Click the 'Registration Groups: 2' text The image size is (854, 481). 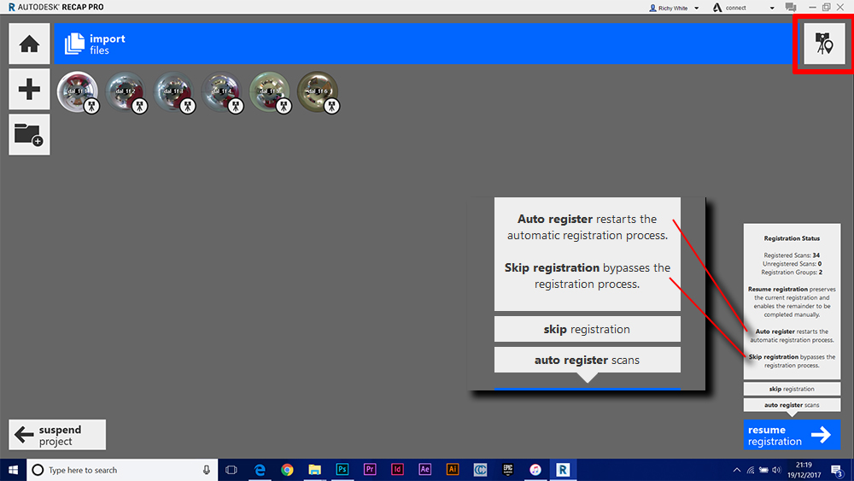792,273
